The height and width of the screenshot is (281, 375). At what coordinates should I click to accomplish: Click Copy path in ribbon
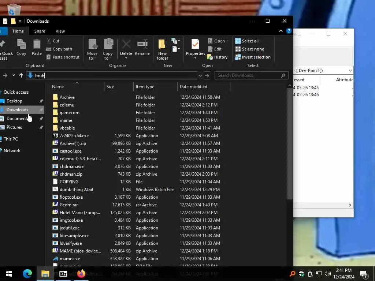tap(59, 49)
